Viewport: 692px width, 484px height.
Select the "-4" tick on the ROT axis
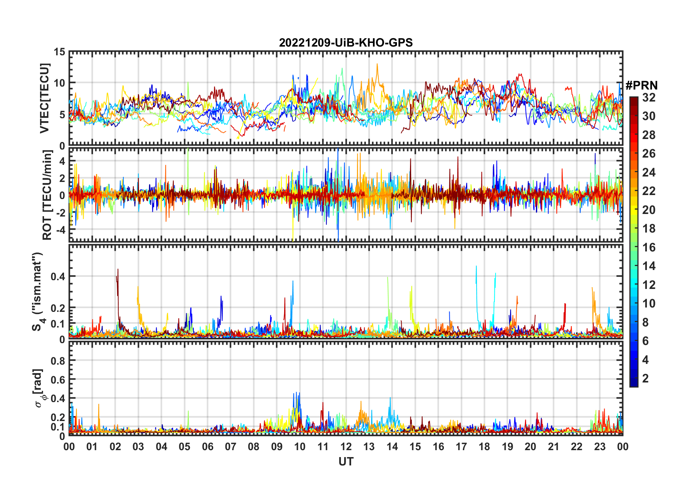tap(60, 230)
